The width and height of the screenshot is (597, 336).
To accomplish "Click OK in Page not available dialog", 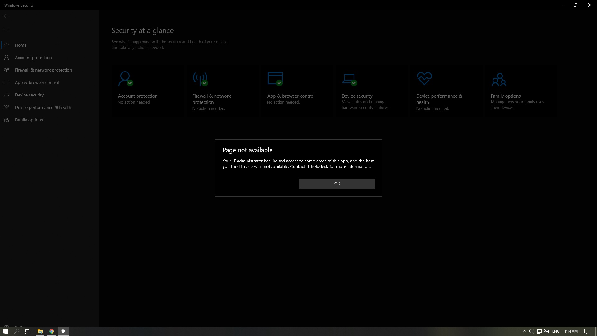I will pyautogui.click(x=337, y=184).
